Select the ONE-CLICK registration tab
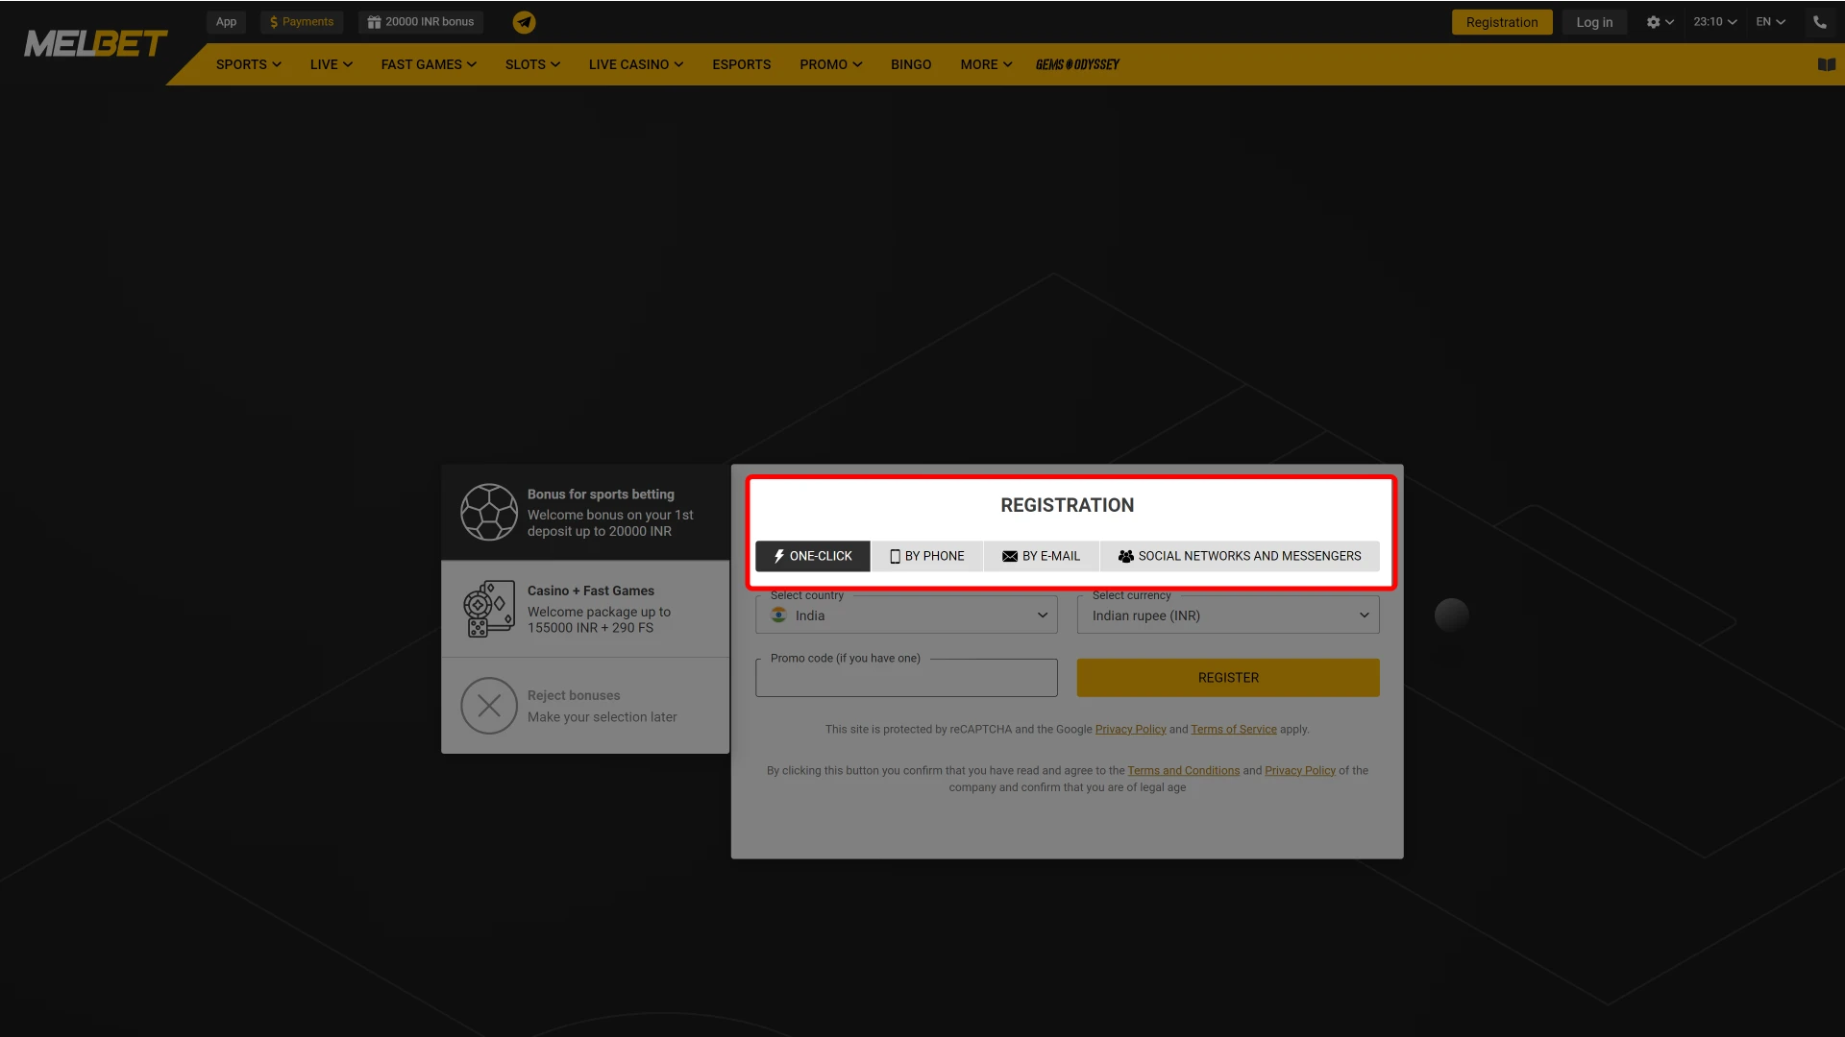Image resolution: width=1845 pixels, height=1037 pixels. pos(812,556)
